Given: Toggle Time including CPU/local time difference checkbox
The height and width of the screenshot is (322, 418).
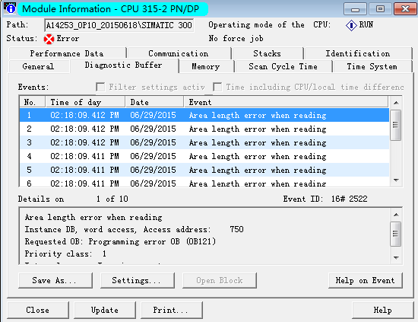Looking at the screenshot, I should click(217, 87).
